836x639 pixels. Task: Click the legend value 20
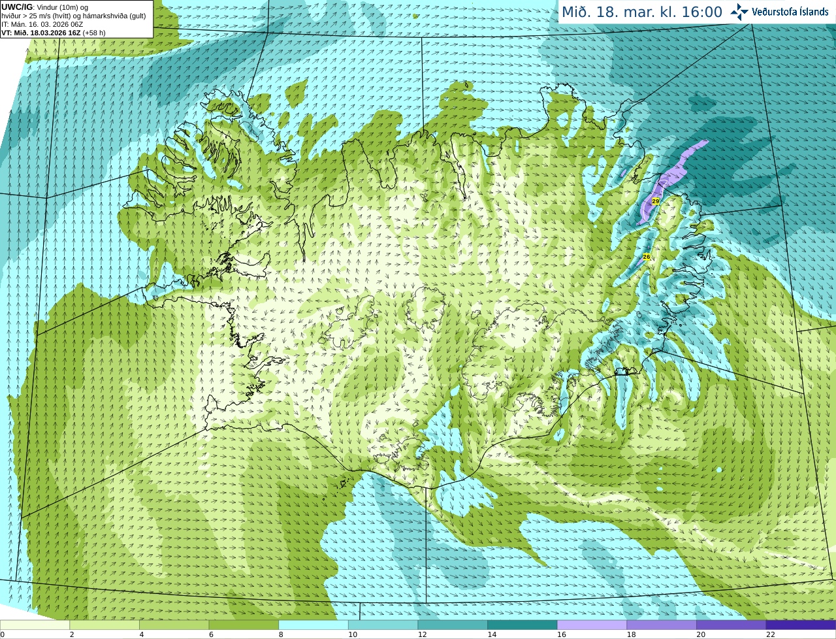click(701, 634)
